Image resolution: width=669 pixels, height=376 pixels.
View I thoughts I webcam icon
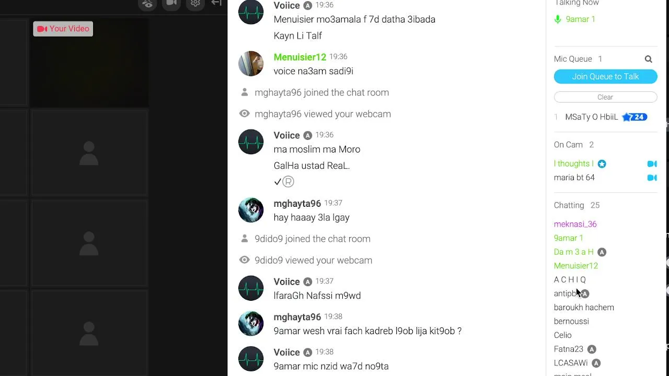click(x=652, y=164)
